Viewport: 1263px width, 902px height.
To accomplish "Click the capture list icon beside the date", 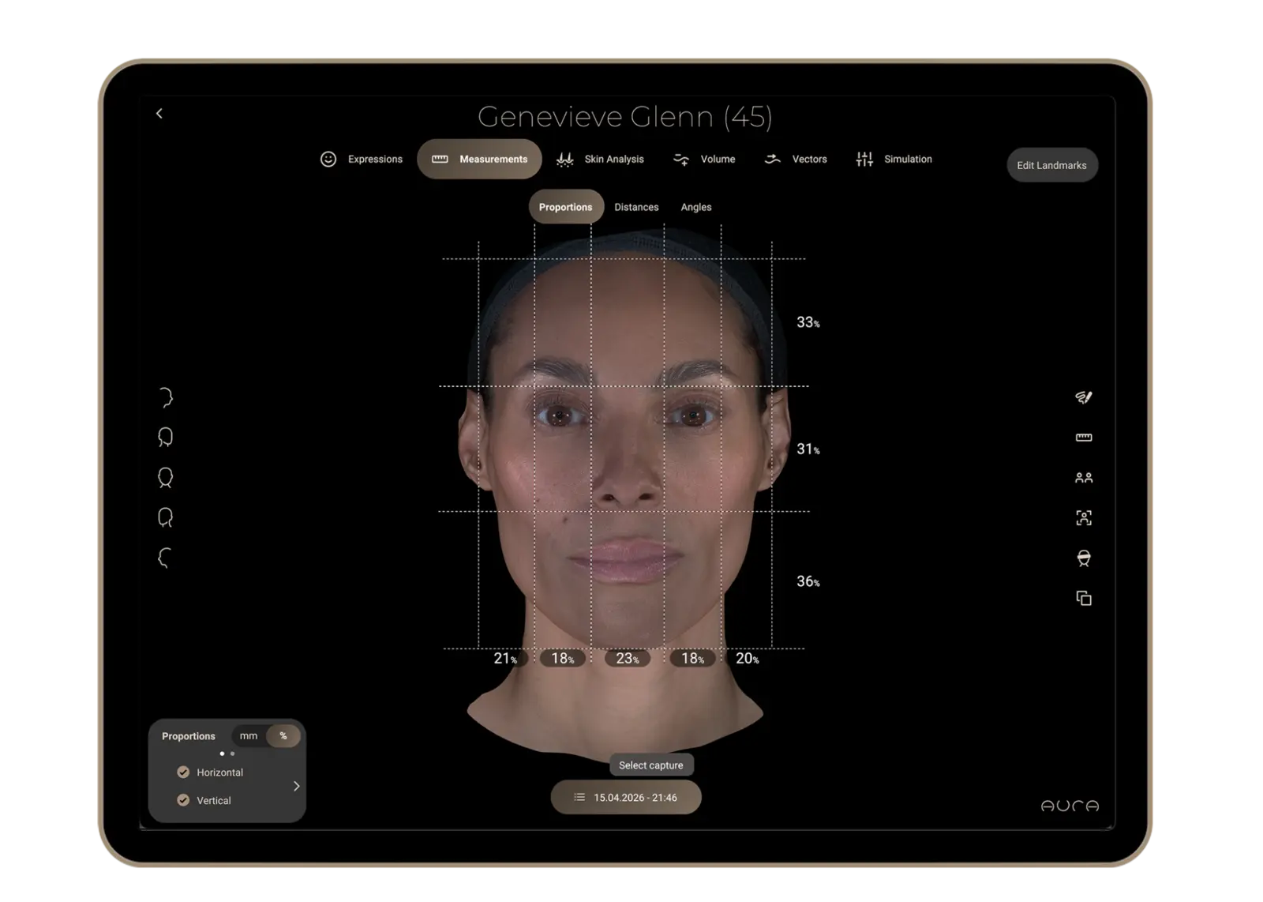I will (x=579, y=797).
